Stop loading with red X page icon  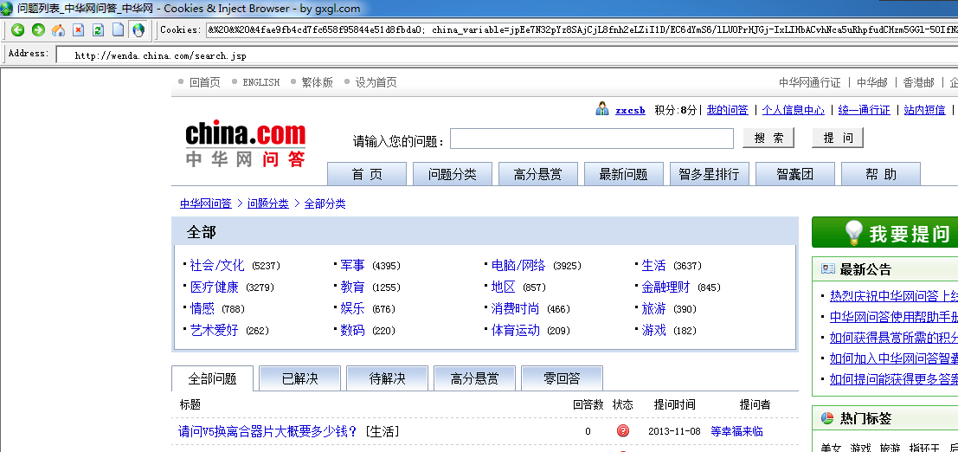(78, 29)
